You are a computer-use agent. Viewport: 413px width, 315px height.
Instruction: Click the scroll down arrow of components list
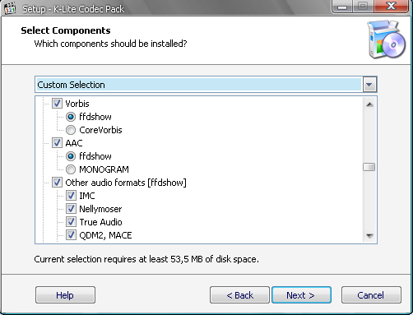369,235
